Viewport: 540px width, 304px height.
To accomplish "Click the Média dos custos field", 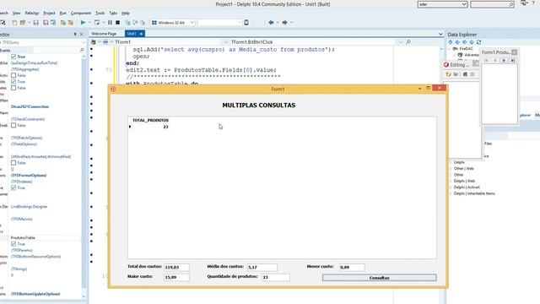I will (x=262, y=267).
